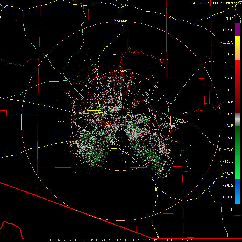Click the -109.8 velocity scale value

click(227, 197)
